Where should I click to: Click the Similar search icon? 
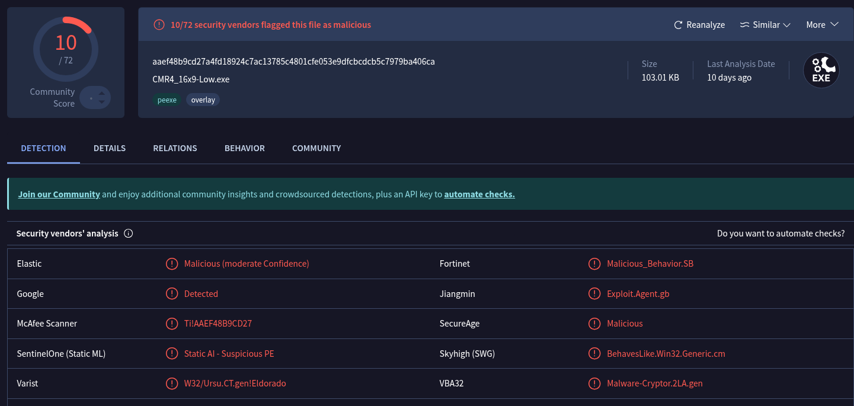coord(745,25)
